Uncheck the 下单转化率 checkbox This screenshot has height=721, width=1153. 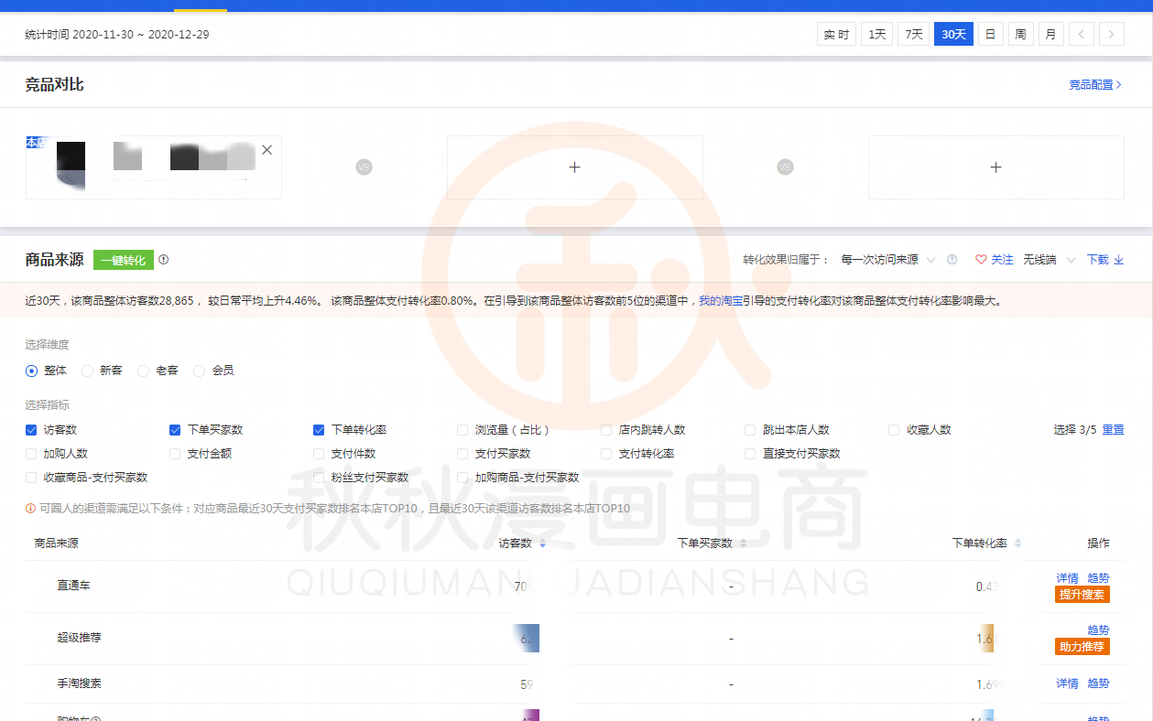(319, 430)
